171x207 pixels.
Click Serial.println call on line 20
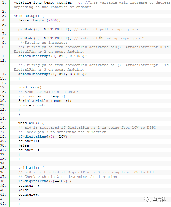[45, 101]
